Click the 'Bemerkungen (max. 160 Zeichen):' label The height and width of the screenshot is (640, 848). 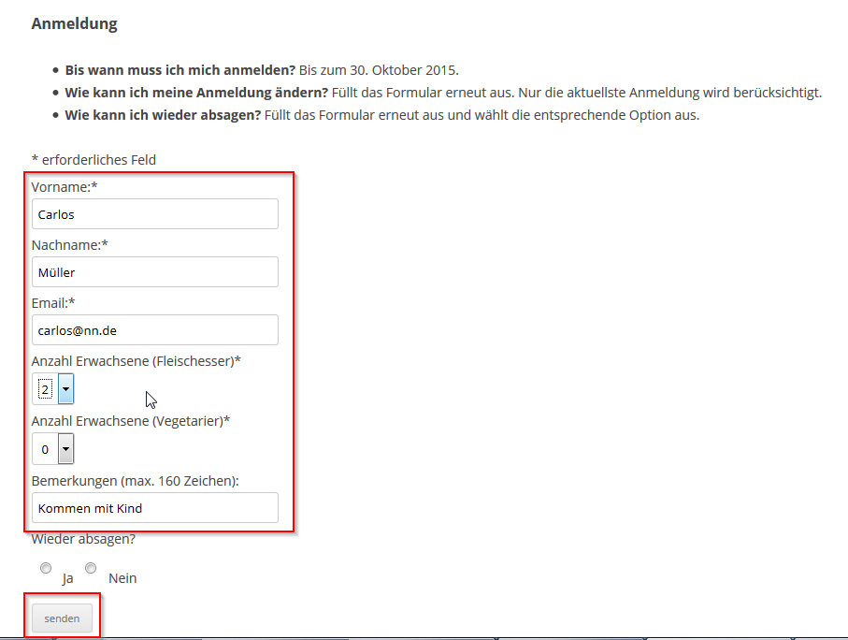[136, 481]
